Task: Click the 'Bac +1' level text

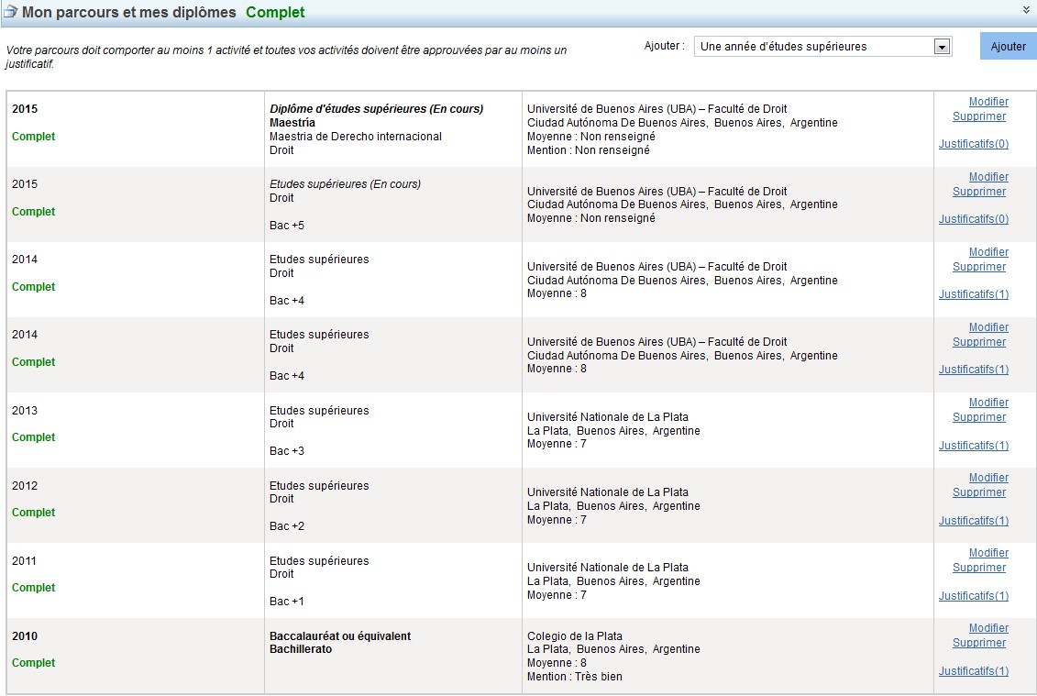Action: coord(287,602)
